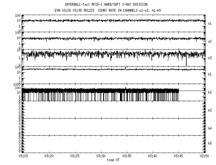Select the 03:25 time tick label
Image resolution: width=216 pixels, height=165 pixels.
75,156
